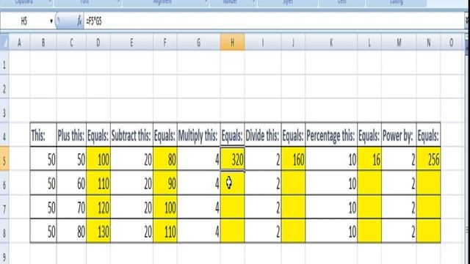Select cell K5 containing 10
Screen dimensions: 470x264
[331, 158]
